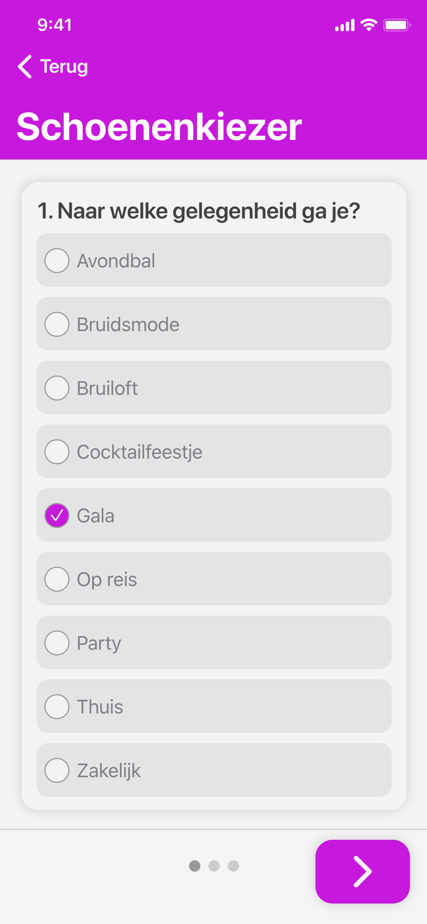Pick the Zakelijk option

[57, 770]
